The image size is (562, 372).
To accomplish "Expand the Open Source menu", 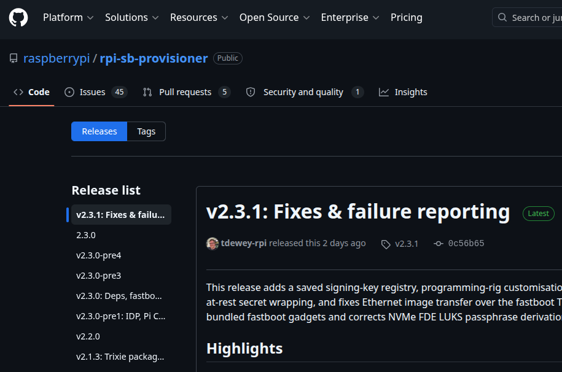I will tap(274, 18).
